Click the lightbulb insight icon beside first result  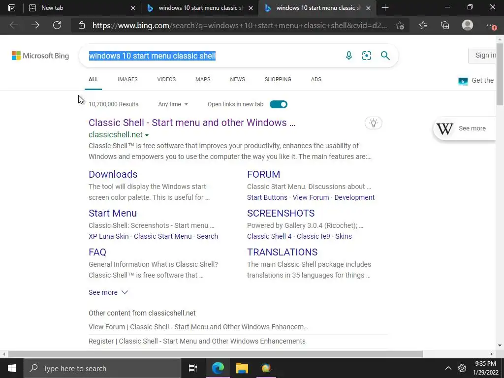(373, 123)
